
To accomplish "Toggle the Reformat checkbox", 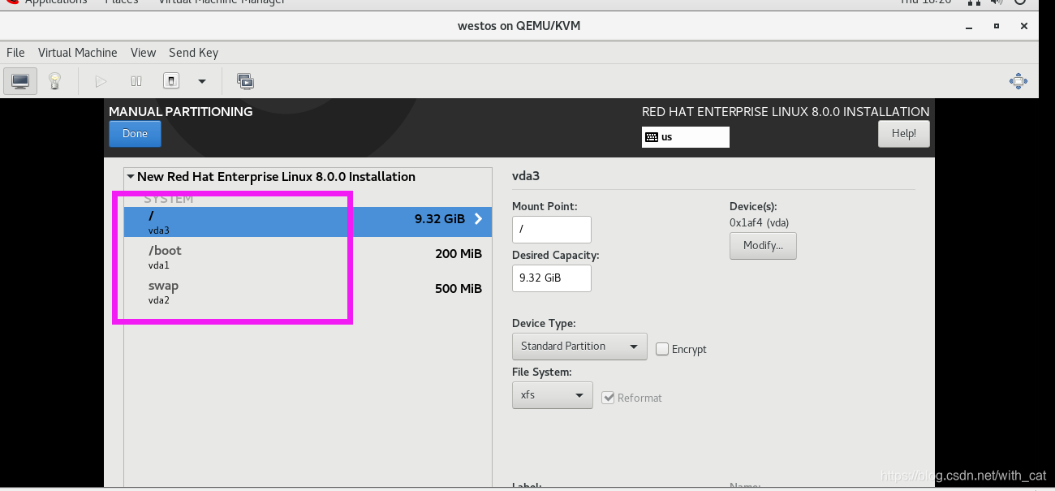I will pyautogui.click(x=608, y=398).
